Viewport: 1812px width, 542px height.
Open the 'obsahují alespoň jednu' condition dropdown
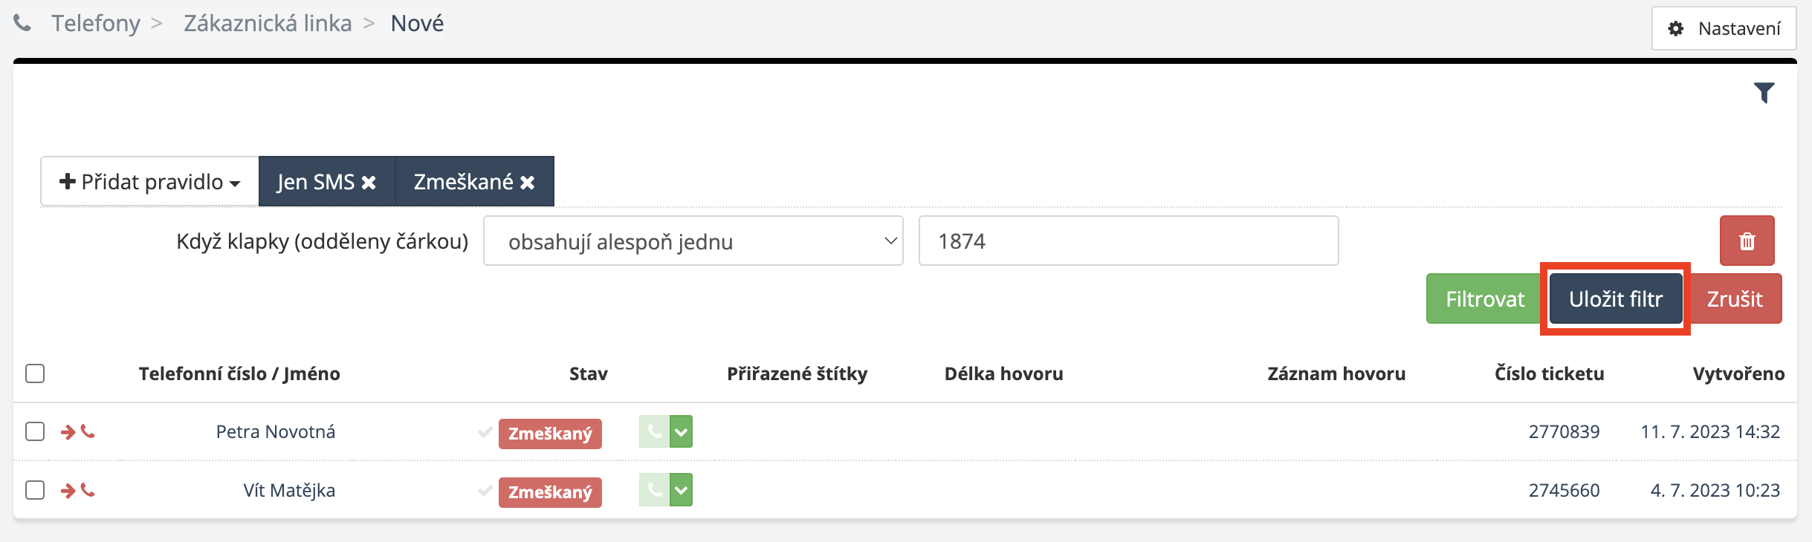(693, 241)
